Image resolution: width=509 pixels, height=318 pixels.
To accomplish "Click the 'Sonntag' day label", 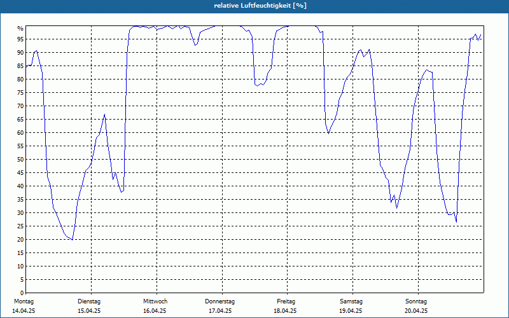I will tap(416, 301).
